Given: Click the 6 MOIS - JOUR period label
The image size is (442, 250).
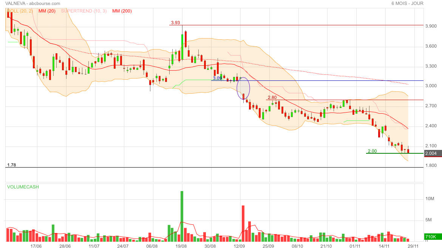Looking at the screenshot, I should 407,3.
